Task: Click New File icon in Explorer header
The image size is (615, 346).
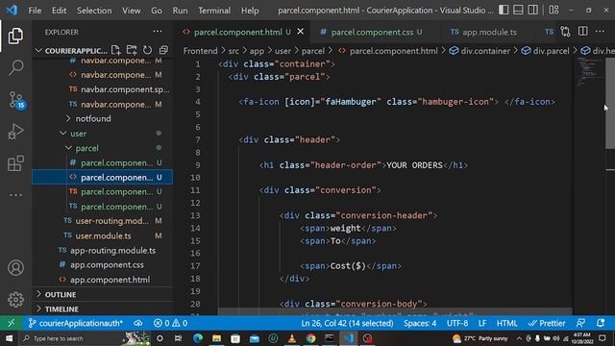Action: (115, 50)
